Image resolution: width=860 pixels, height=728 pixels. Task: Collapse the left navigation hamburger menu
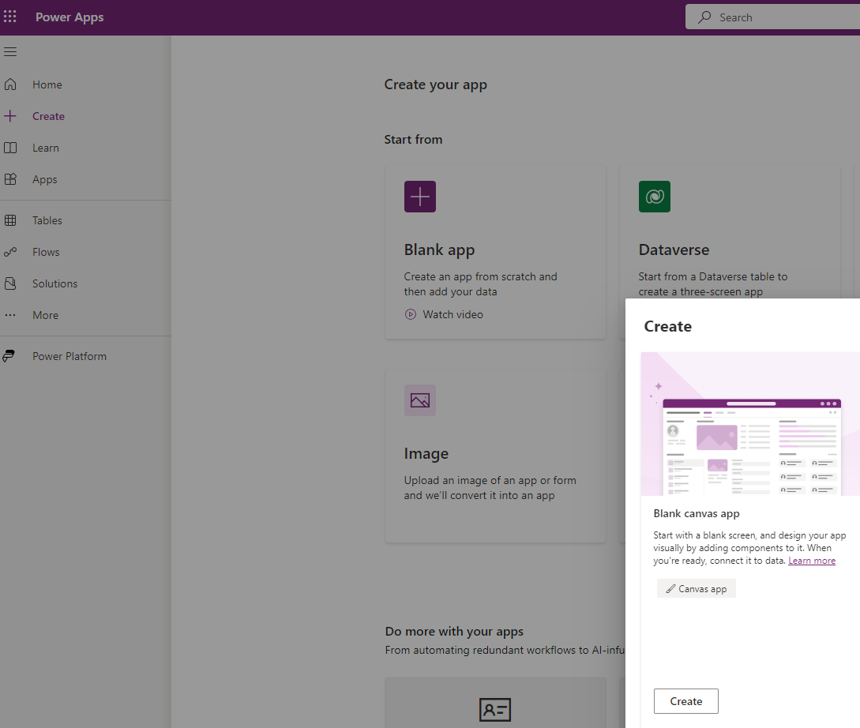(x=10, y=52)
